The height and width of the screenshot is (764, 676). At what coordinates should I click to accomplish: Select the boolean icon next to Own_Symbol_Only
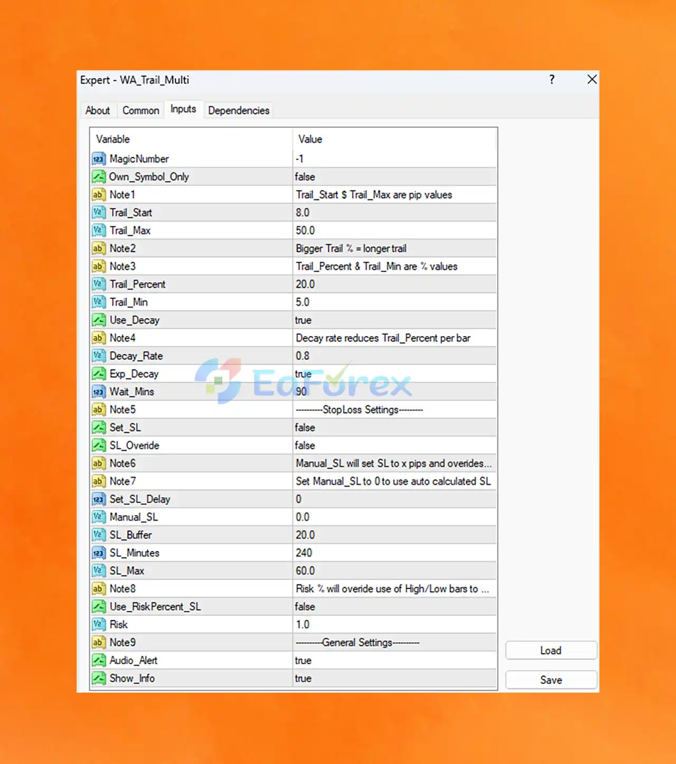(x=99, y=177)
